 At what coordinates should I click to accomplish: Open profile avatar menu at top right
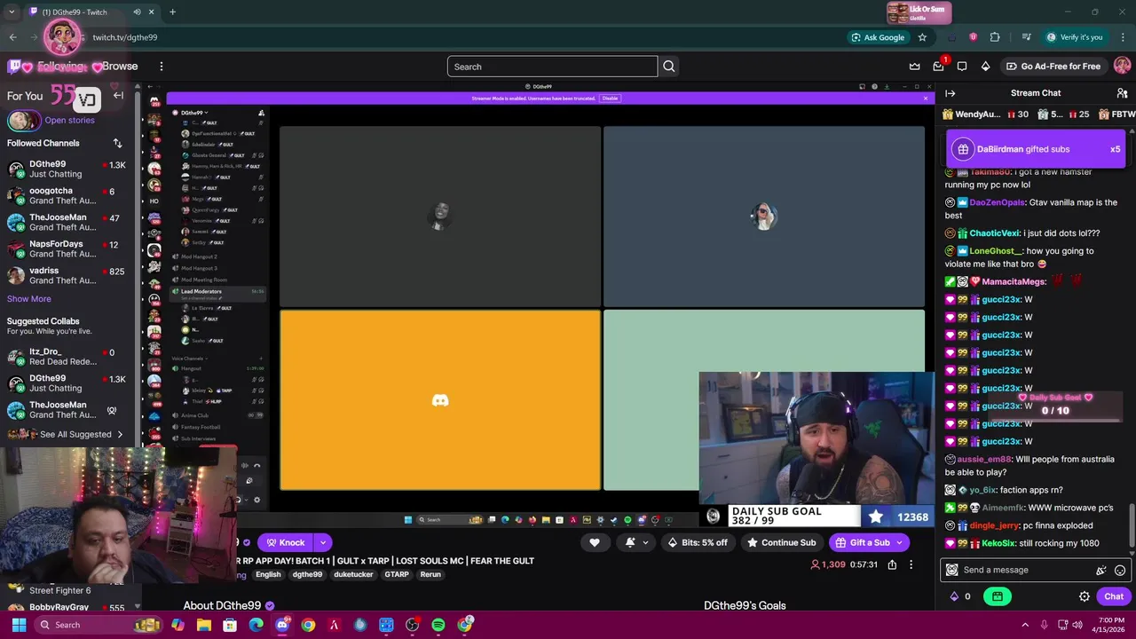click(1122, 67)
